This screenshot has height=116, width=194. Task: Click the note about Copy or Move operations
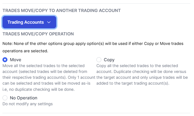click(x=93, y=47)
